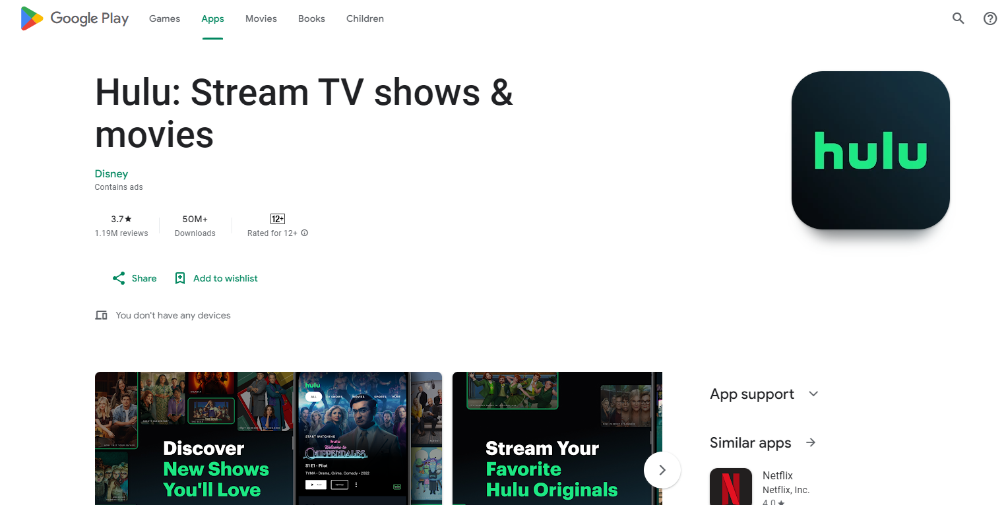Switch to the Games tab
Viewport: 1008px width, 505px height.
pyautogui.click(x=164, y=18)
